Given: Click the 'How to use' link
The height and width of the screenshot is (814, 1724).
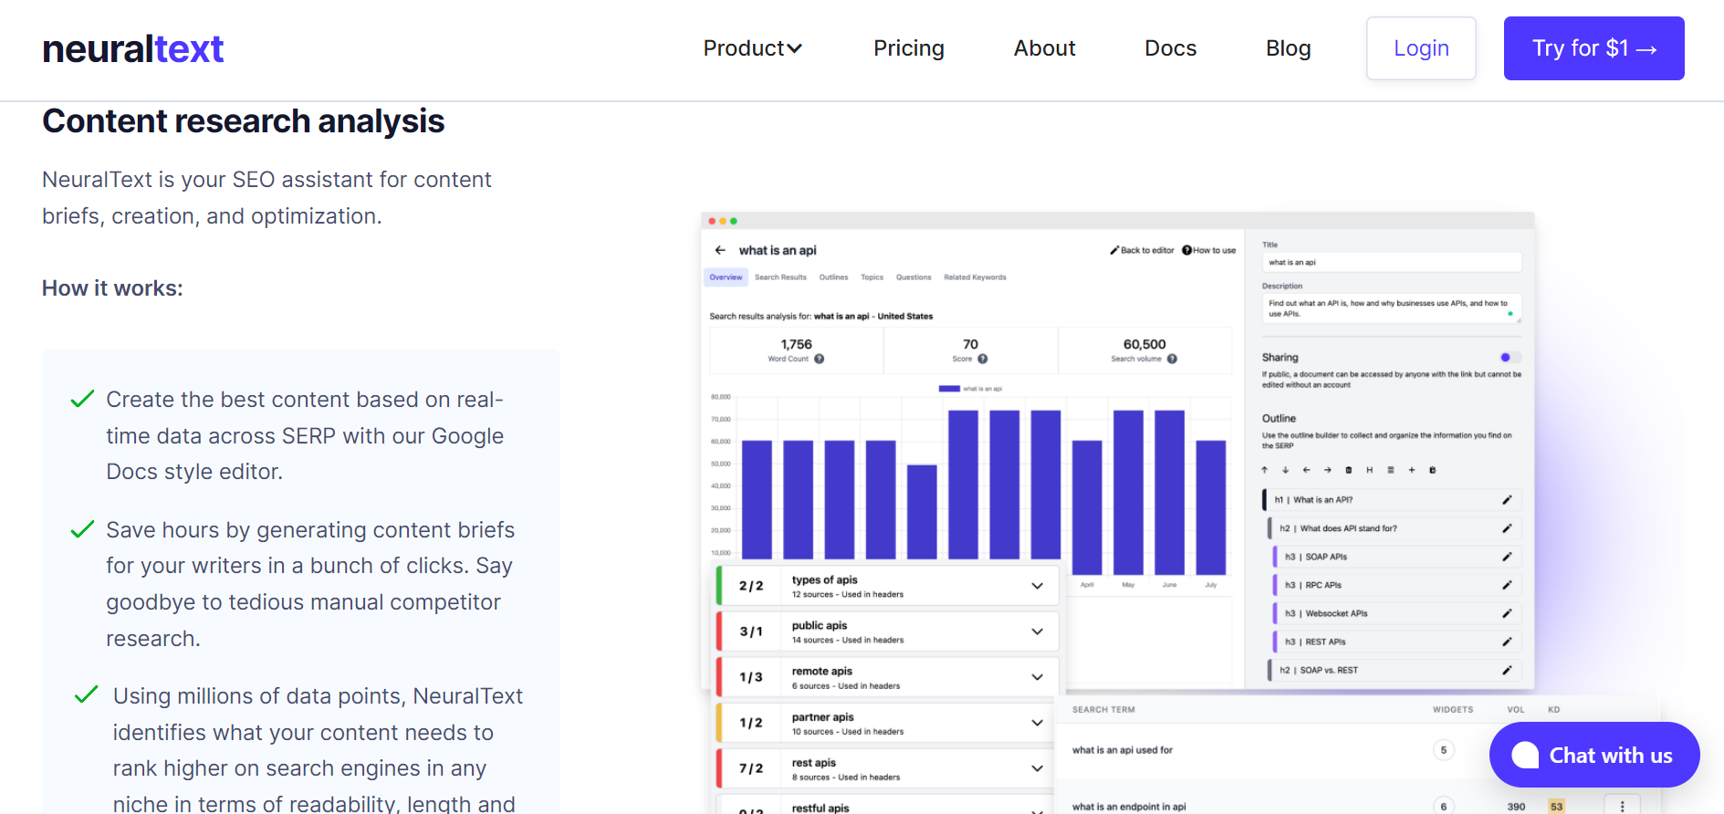Looking at the screenshot, I should [x=1208, y=250].
